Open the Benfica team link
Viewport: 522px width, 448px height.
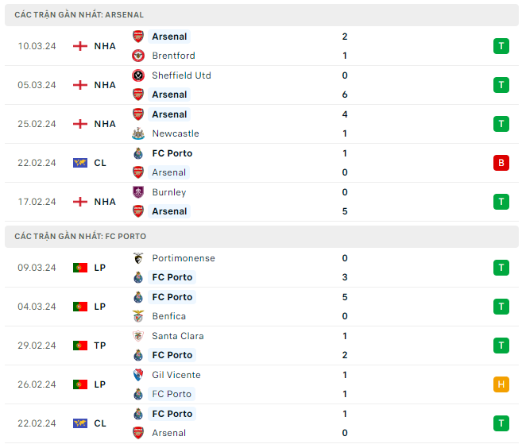tap(168, 316)
